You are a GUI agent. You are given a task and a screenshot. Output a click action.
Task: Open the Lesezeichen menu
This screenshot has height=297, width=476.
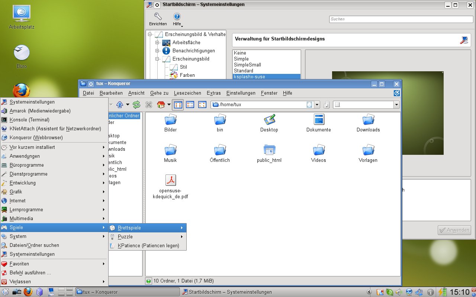point(187,93)
